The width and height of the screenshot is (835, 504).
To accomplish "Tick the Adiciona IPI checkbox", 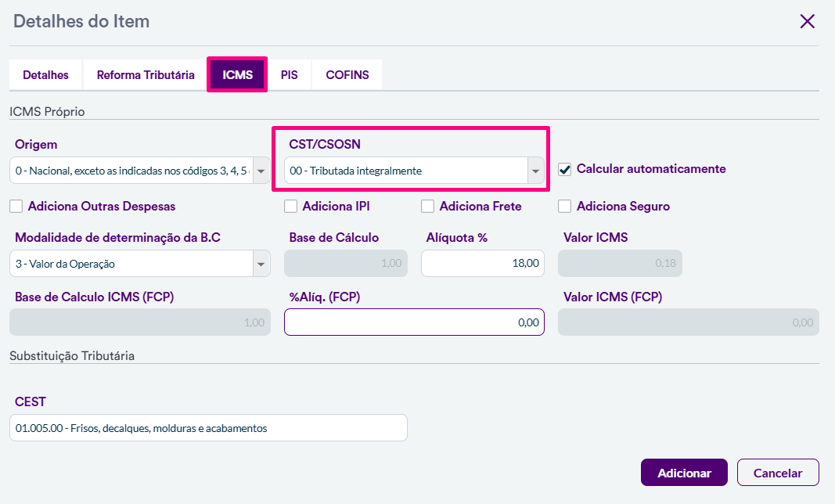I will [290, 207].
